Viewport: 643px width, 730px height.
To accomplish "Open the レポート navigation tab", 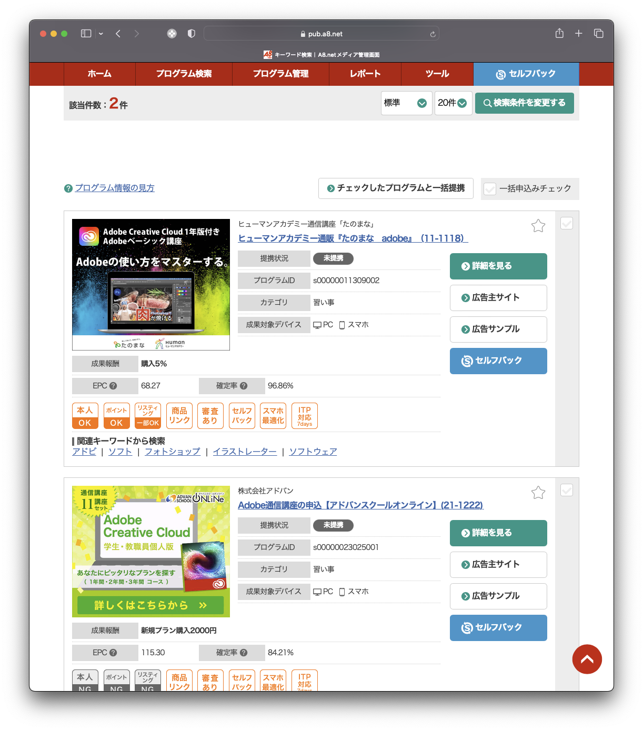I will 365,74.
